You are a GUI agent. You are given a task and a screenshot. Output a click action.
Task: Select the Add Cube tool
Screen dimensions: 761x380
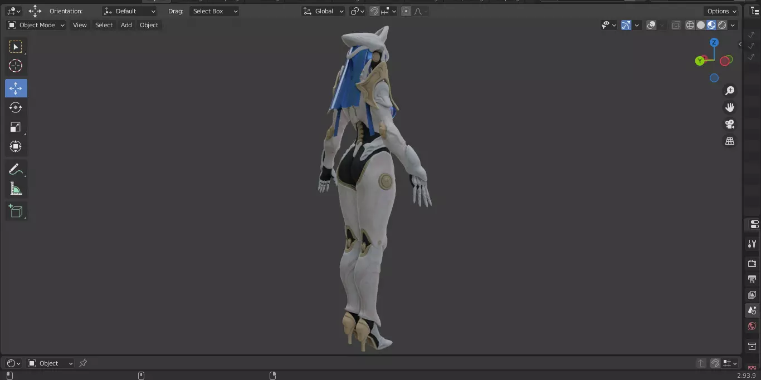coord(16,211)
